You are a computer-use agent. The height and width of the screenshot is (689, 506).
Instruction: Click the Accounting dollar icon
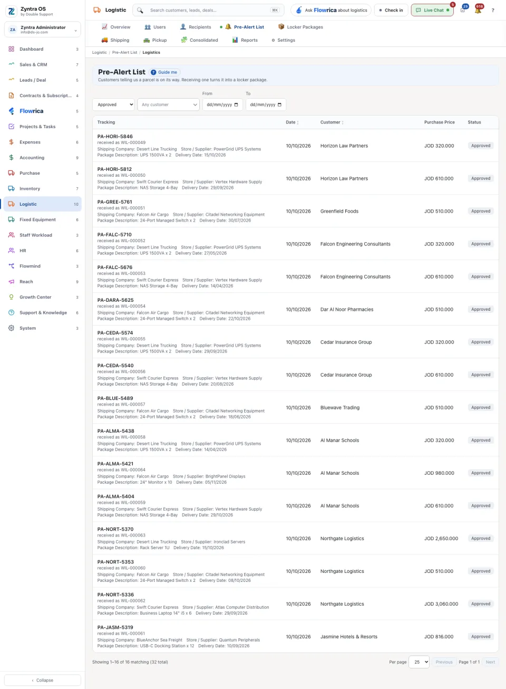[x=11, y=157]
